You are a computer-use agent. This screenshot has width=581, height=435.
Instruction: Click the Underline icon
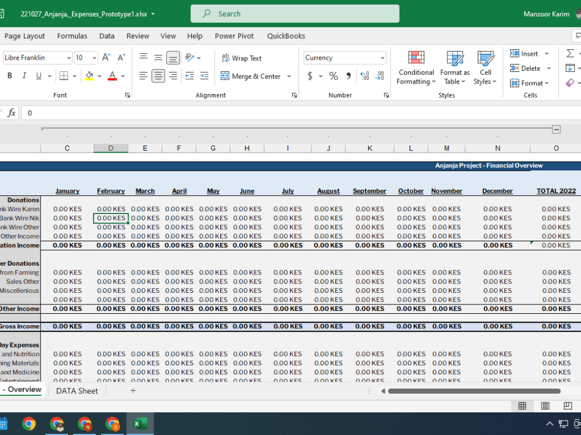pyautogui.click(x=38, y=76)
